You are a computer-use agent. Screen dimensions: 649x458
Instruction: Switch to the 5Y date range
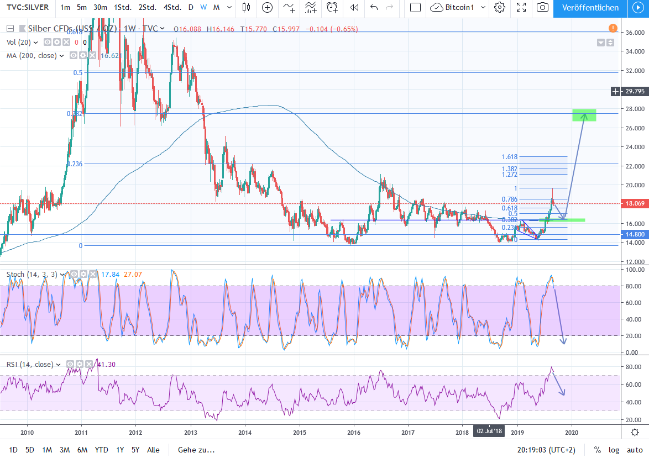pos(135,450)
